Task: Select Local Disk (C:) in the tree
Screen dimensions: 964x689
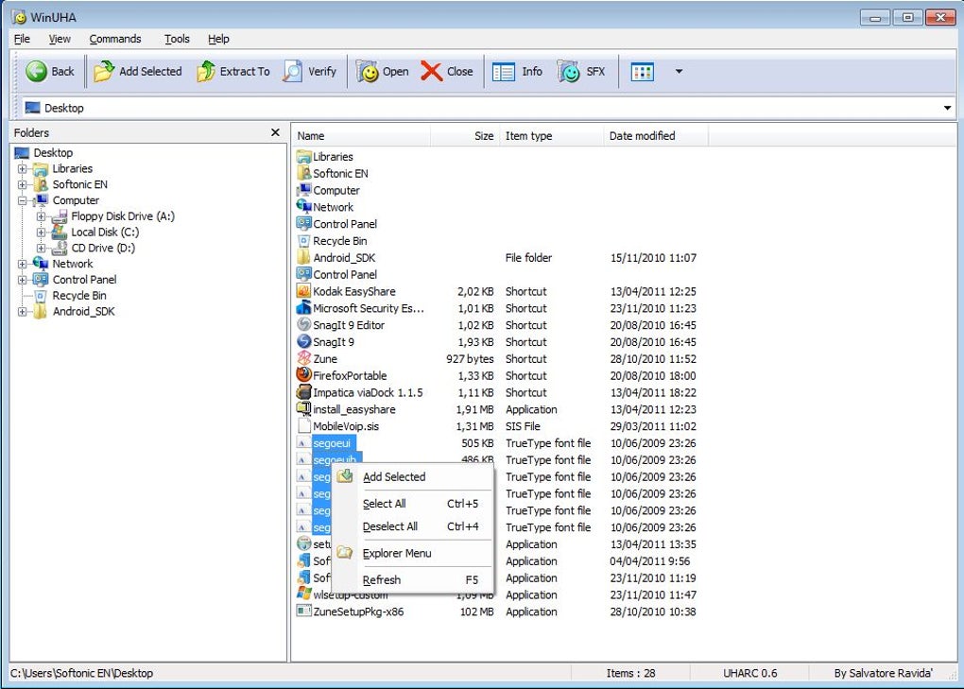Action: coord(105,233)
